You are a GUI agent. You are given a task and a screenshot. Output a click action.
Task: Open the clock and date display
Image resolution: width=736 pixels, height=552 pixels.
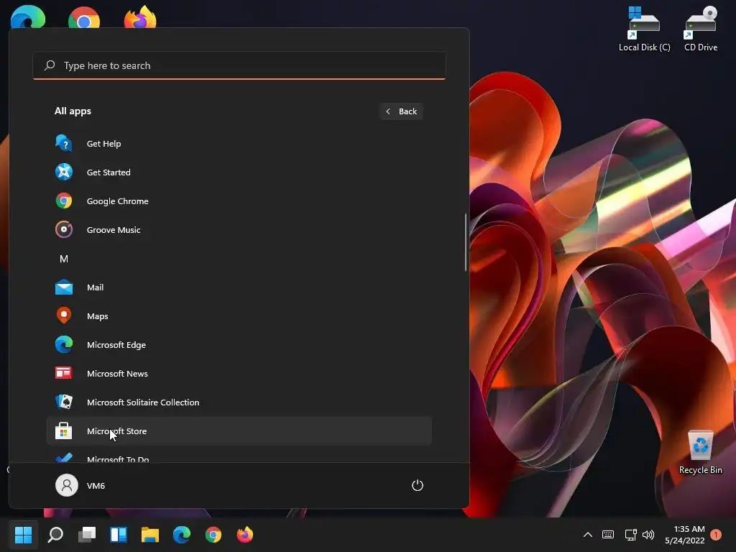pyautogui.click(x=685, y=534)
